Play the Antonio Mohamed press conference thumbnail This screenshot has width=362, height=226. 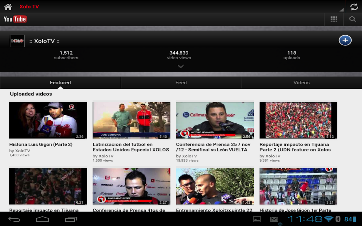pos(215,120)
